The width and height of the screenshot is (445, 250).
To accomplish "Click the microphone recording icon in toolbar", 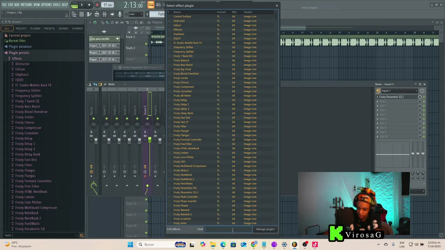I will (120, 14).
